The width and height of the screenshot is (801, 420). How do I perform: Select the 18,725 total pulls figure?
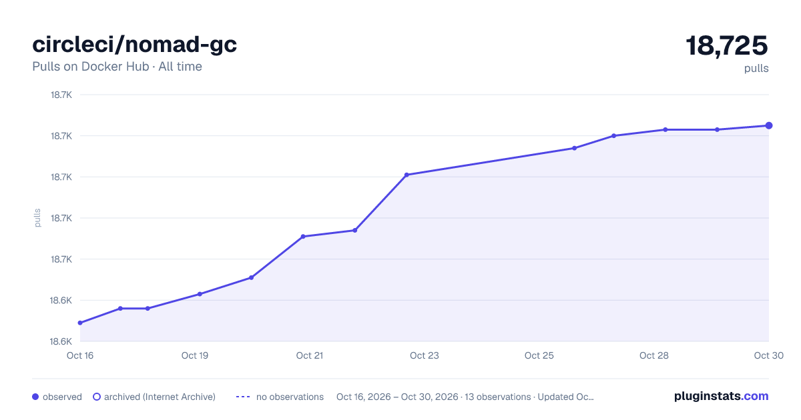coord(727,45)
